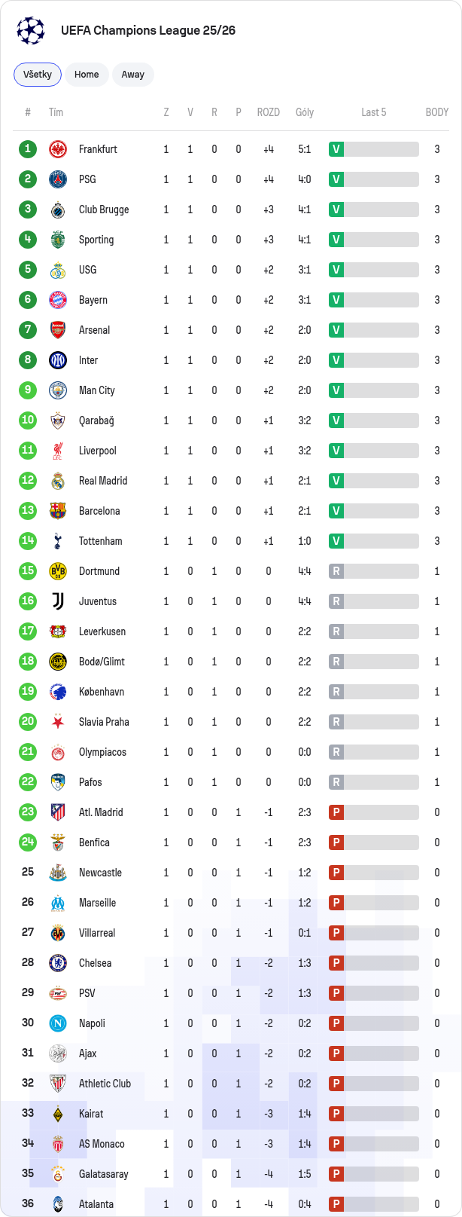Switch to the Home standings tab
The image size is (462, 1217).
[87, 75]
